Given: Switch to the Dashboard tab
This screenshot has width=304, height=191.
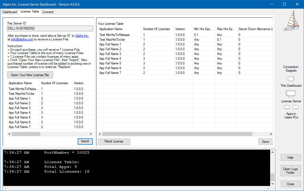Looking at the screenshot, I should click(10, 12).
